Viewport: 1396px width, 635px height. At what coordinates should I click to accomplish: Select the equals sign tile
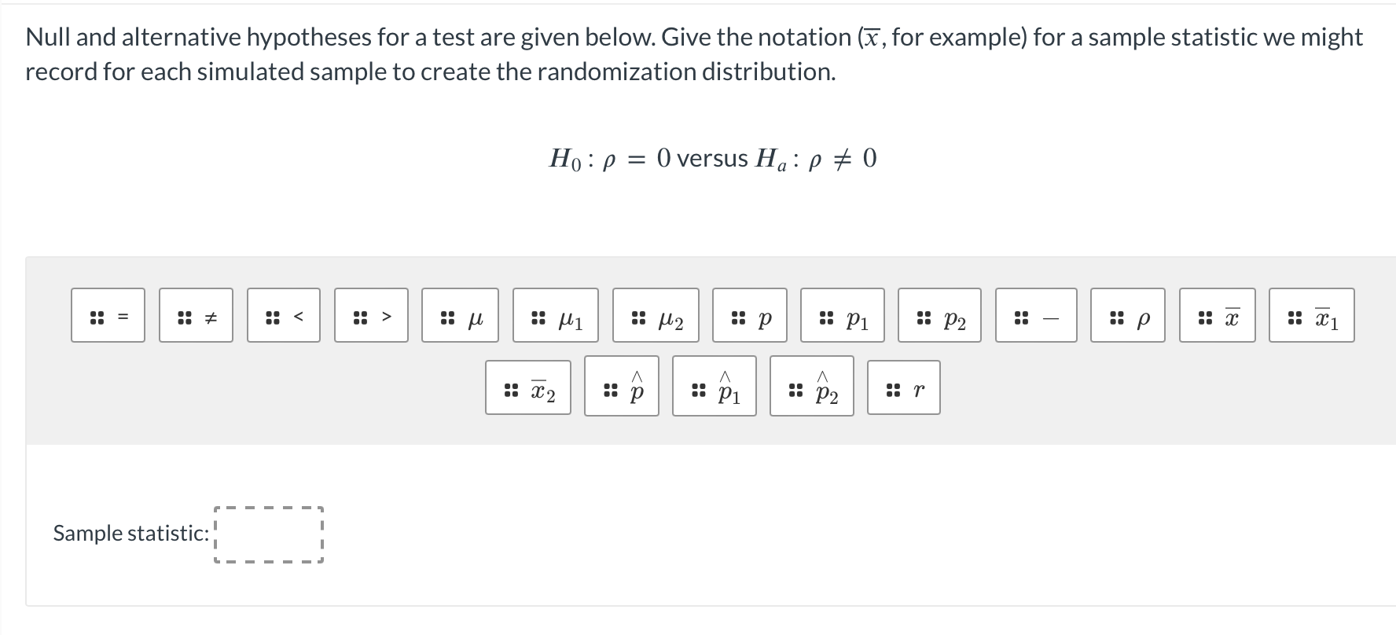[x=108, y=315]
